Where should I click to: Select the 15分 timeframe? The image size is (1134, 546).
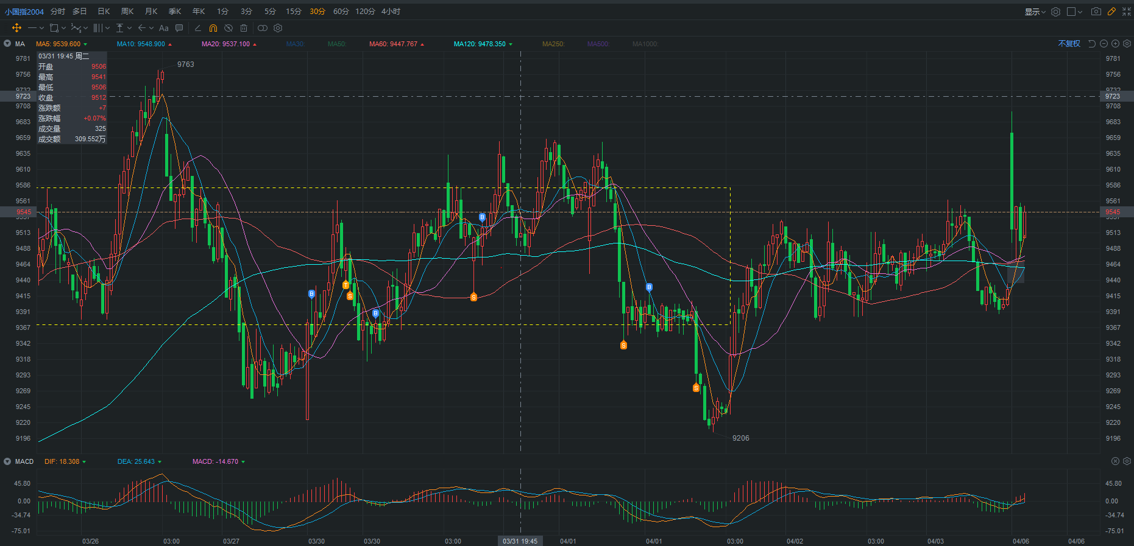[294, 12]
